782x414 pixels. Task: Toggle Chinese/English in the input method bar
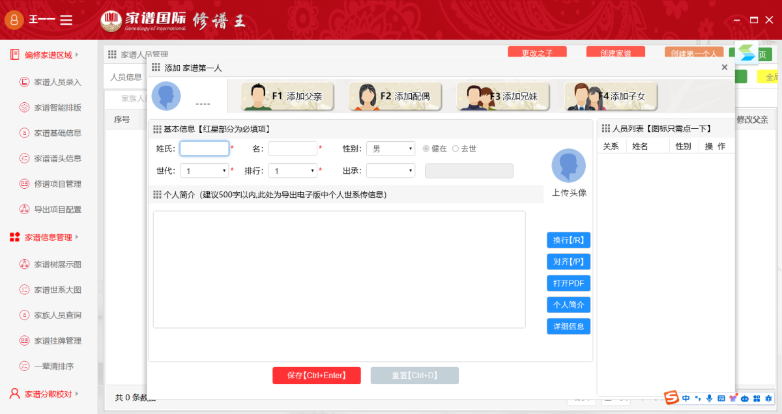click(686, 398)
